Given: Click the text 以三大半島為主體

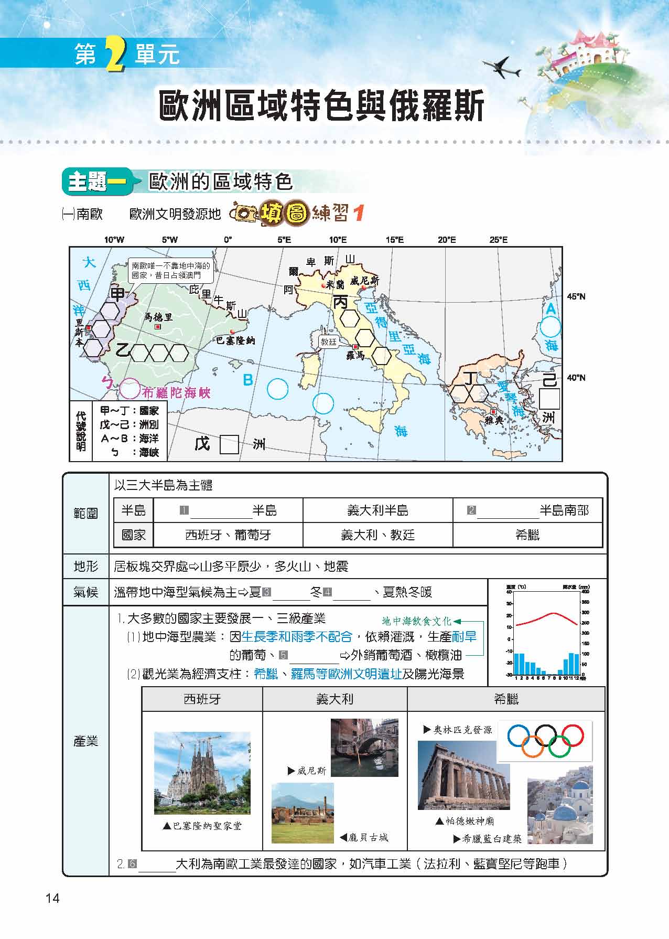Looking at the screenshot, I should click(x=163, y=485).
